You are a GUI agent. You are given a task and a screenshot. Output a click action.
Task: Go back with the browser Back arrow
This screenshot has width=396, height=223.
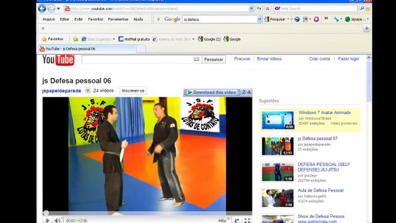tap(42, 9)
